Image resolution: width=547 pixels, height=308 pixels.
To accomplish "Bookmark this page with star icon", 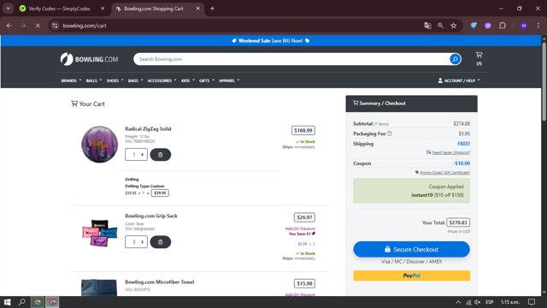I will (x=453, y=26).
